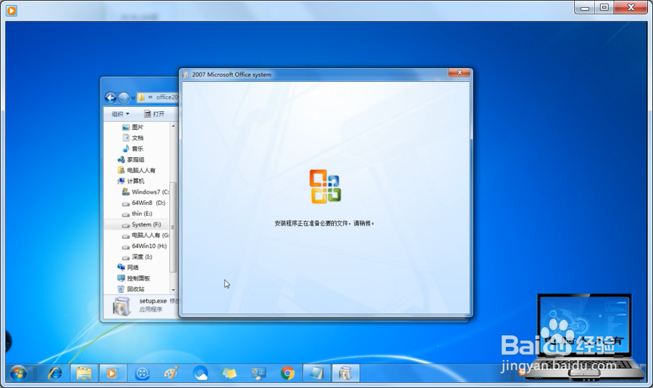Click the office20 address bar path
The height and width of the screenshot is (388, 653).
click(167, 97)
